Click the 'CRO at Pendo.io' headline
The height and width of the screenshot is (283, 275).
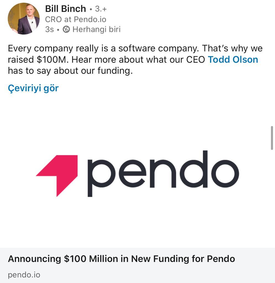[x=75, y=19]
